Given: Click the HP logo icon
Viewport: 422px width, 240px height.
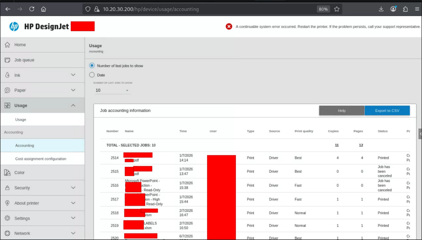Looking at the screenshot, I should [x=14, y=26].
